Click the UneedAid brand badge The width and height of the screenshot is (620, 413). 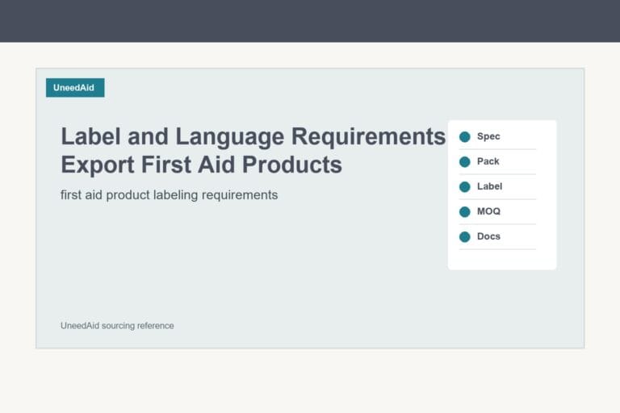point(75,87)
